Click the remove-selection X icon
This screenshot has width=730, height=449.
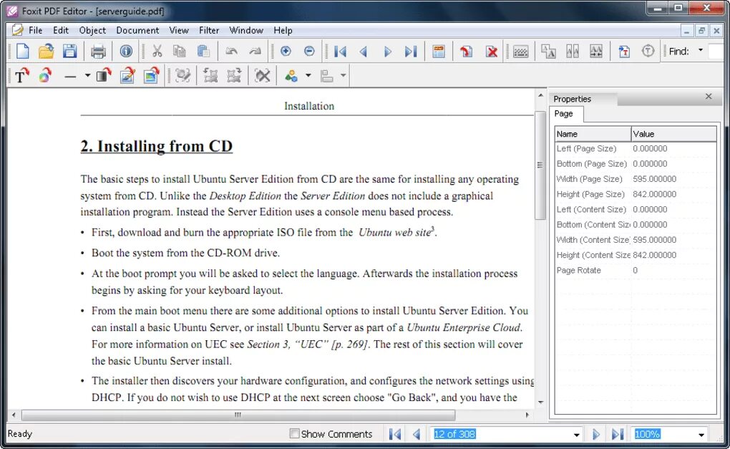(262, 75)
